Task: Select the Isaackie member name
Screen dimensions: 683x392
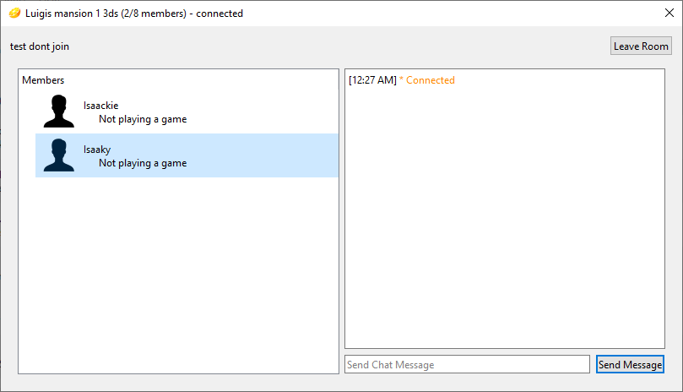Action: tap(100, 106)
